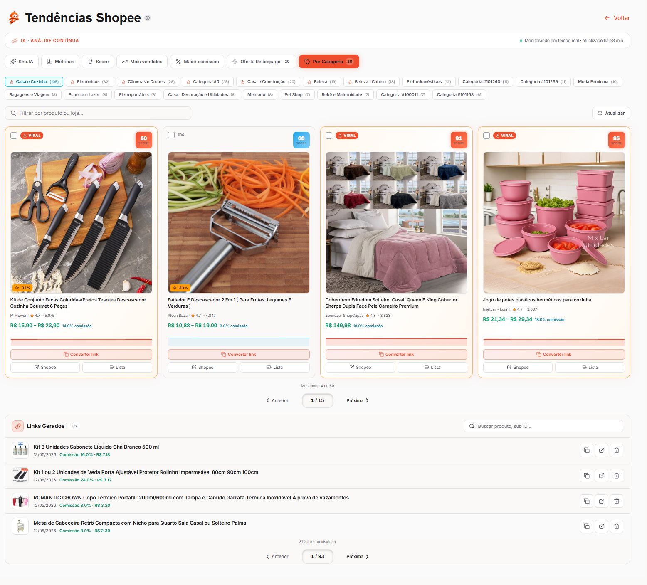Switch to the Oferta Relâmpago tab

tap(261, 62)
